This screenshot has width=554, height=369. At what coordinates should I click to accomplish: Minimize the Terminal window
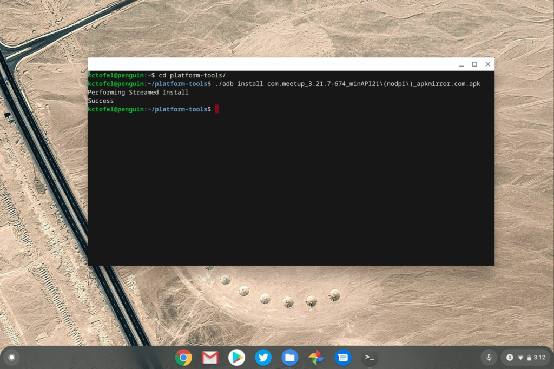[x=461, y=64]
